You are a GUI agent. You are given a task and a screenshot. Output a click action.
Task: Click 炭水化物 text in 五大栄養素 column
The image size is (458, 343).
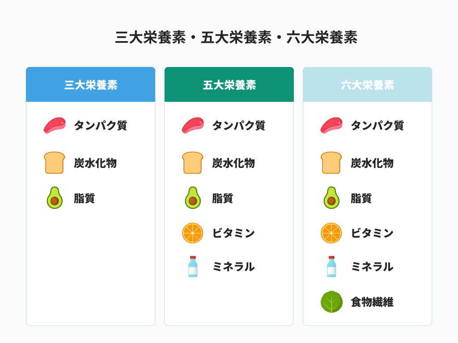(x=233, y=163)
